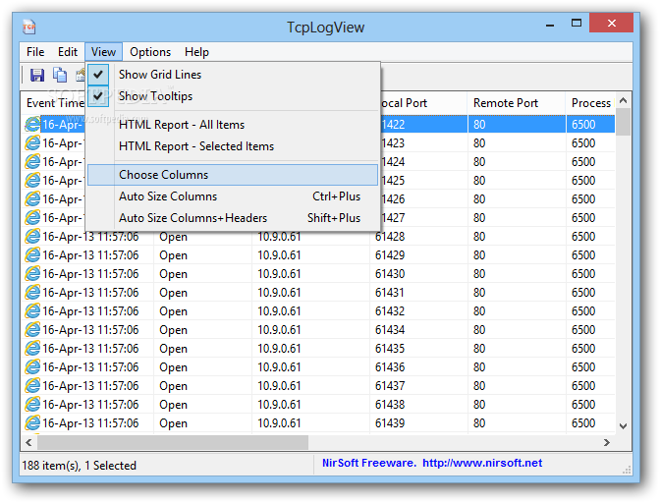Click process 6500 in row 61438
Screen dimensions: 660x503
coord(583,405)
